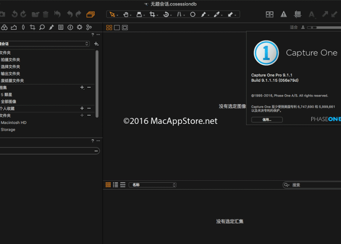Image resolution: width=341 pixels, height=244 pixels.
Task: Add a new album with plus button
Action: (x=82, y=87)
